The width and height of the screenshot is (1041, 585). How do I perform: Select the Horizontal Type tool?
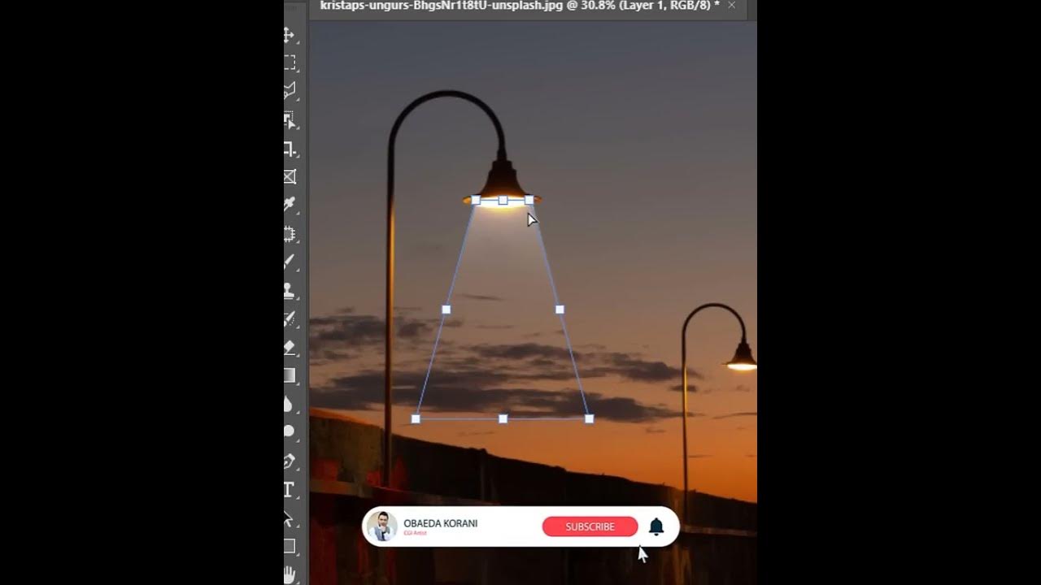289,489
